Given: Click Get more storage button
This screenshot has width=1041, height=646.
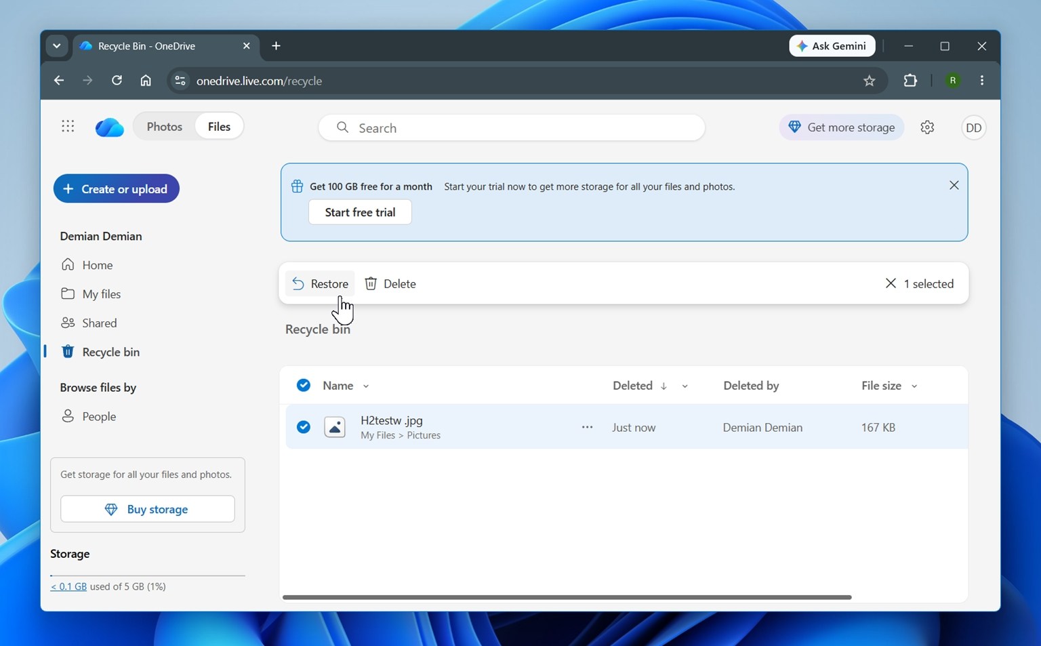Looking at the screenshot, I should [841, 127].
